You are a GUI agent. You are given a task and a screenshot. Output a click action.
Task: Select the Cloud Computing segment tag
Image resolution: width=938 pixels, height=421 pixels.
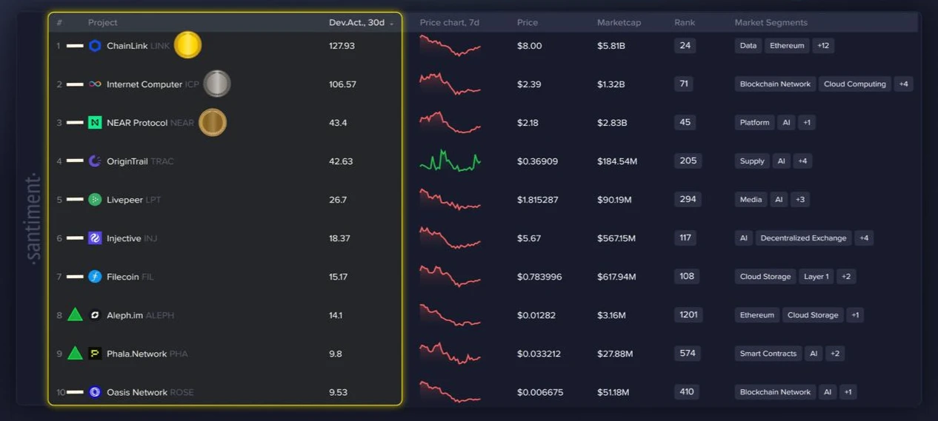click(x=855, y=84)
